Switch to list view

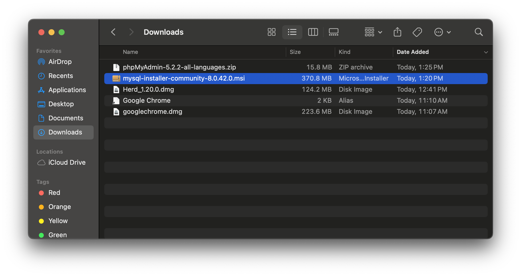click(292, 32)
